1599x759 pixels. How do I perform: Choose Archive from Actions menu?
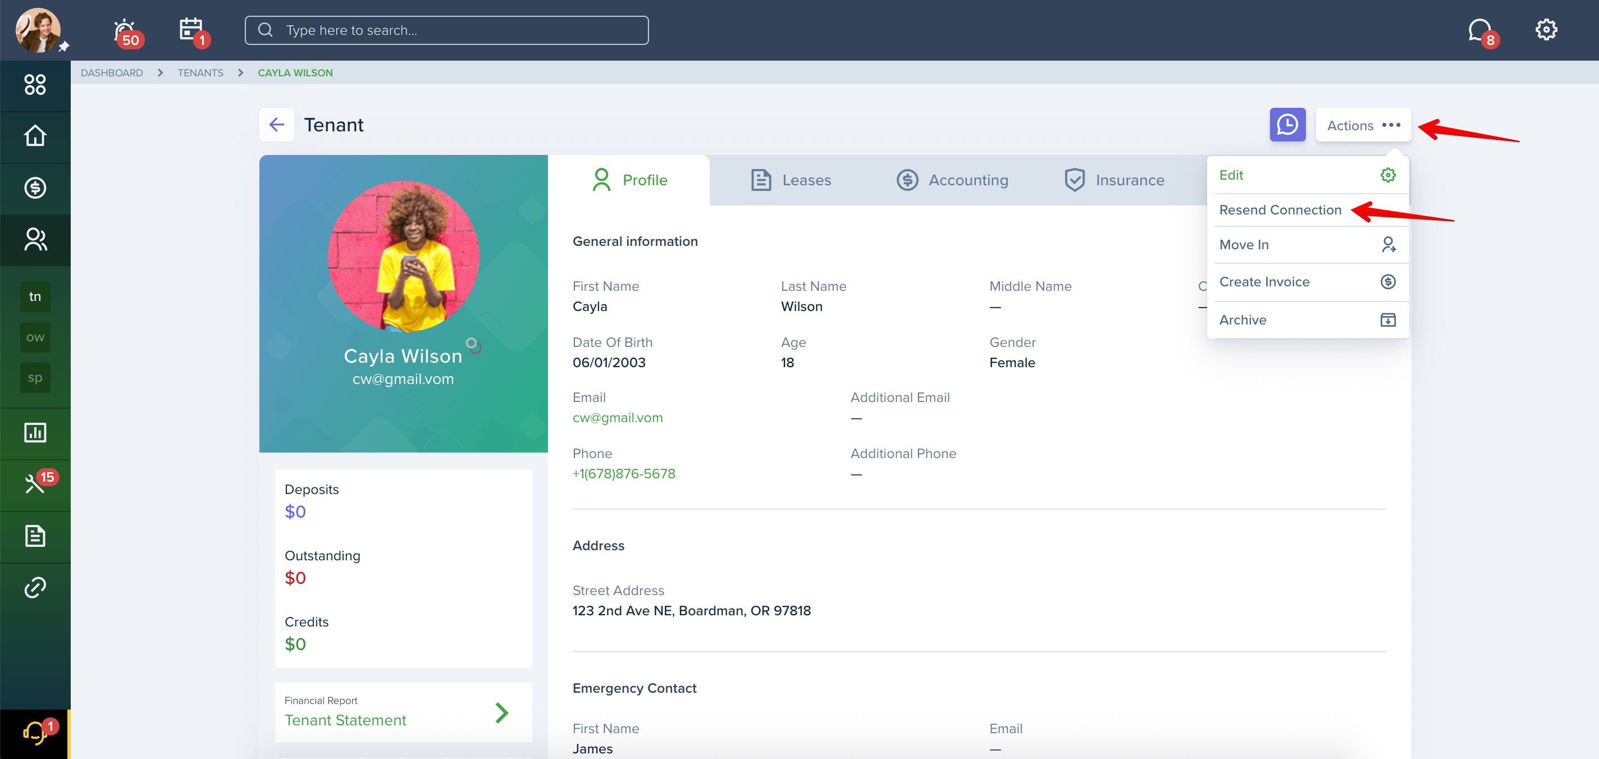click(x=1307, y=319)
